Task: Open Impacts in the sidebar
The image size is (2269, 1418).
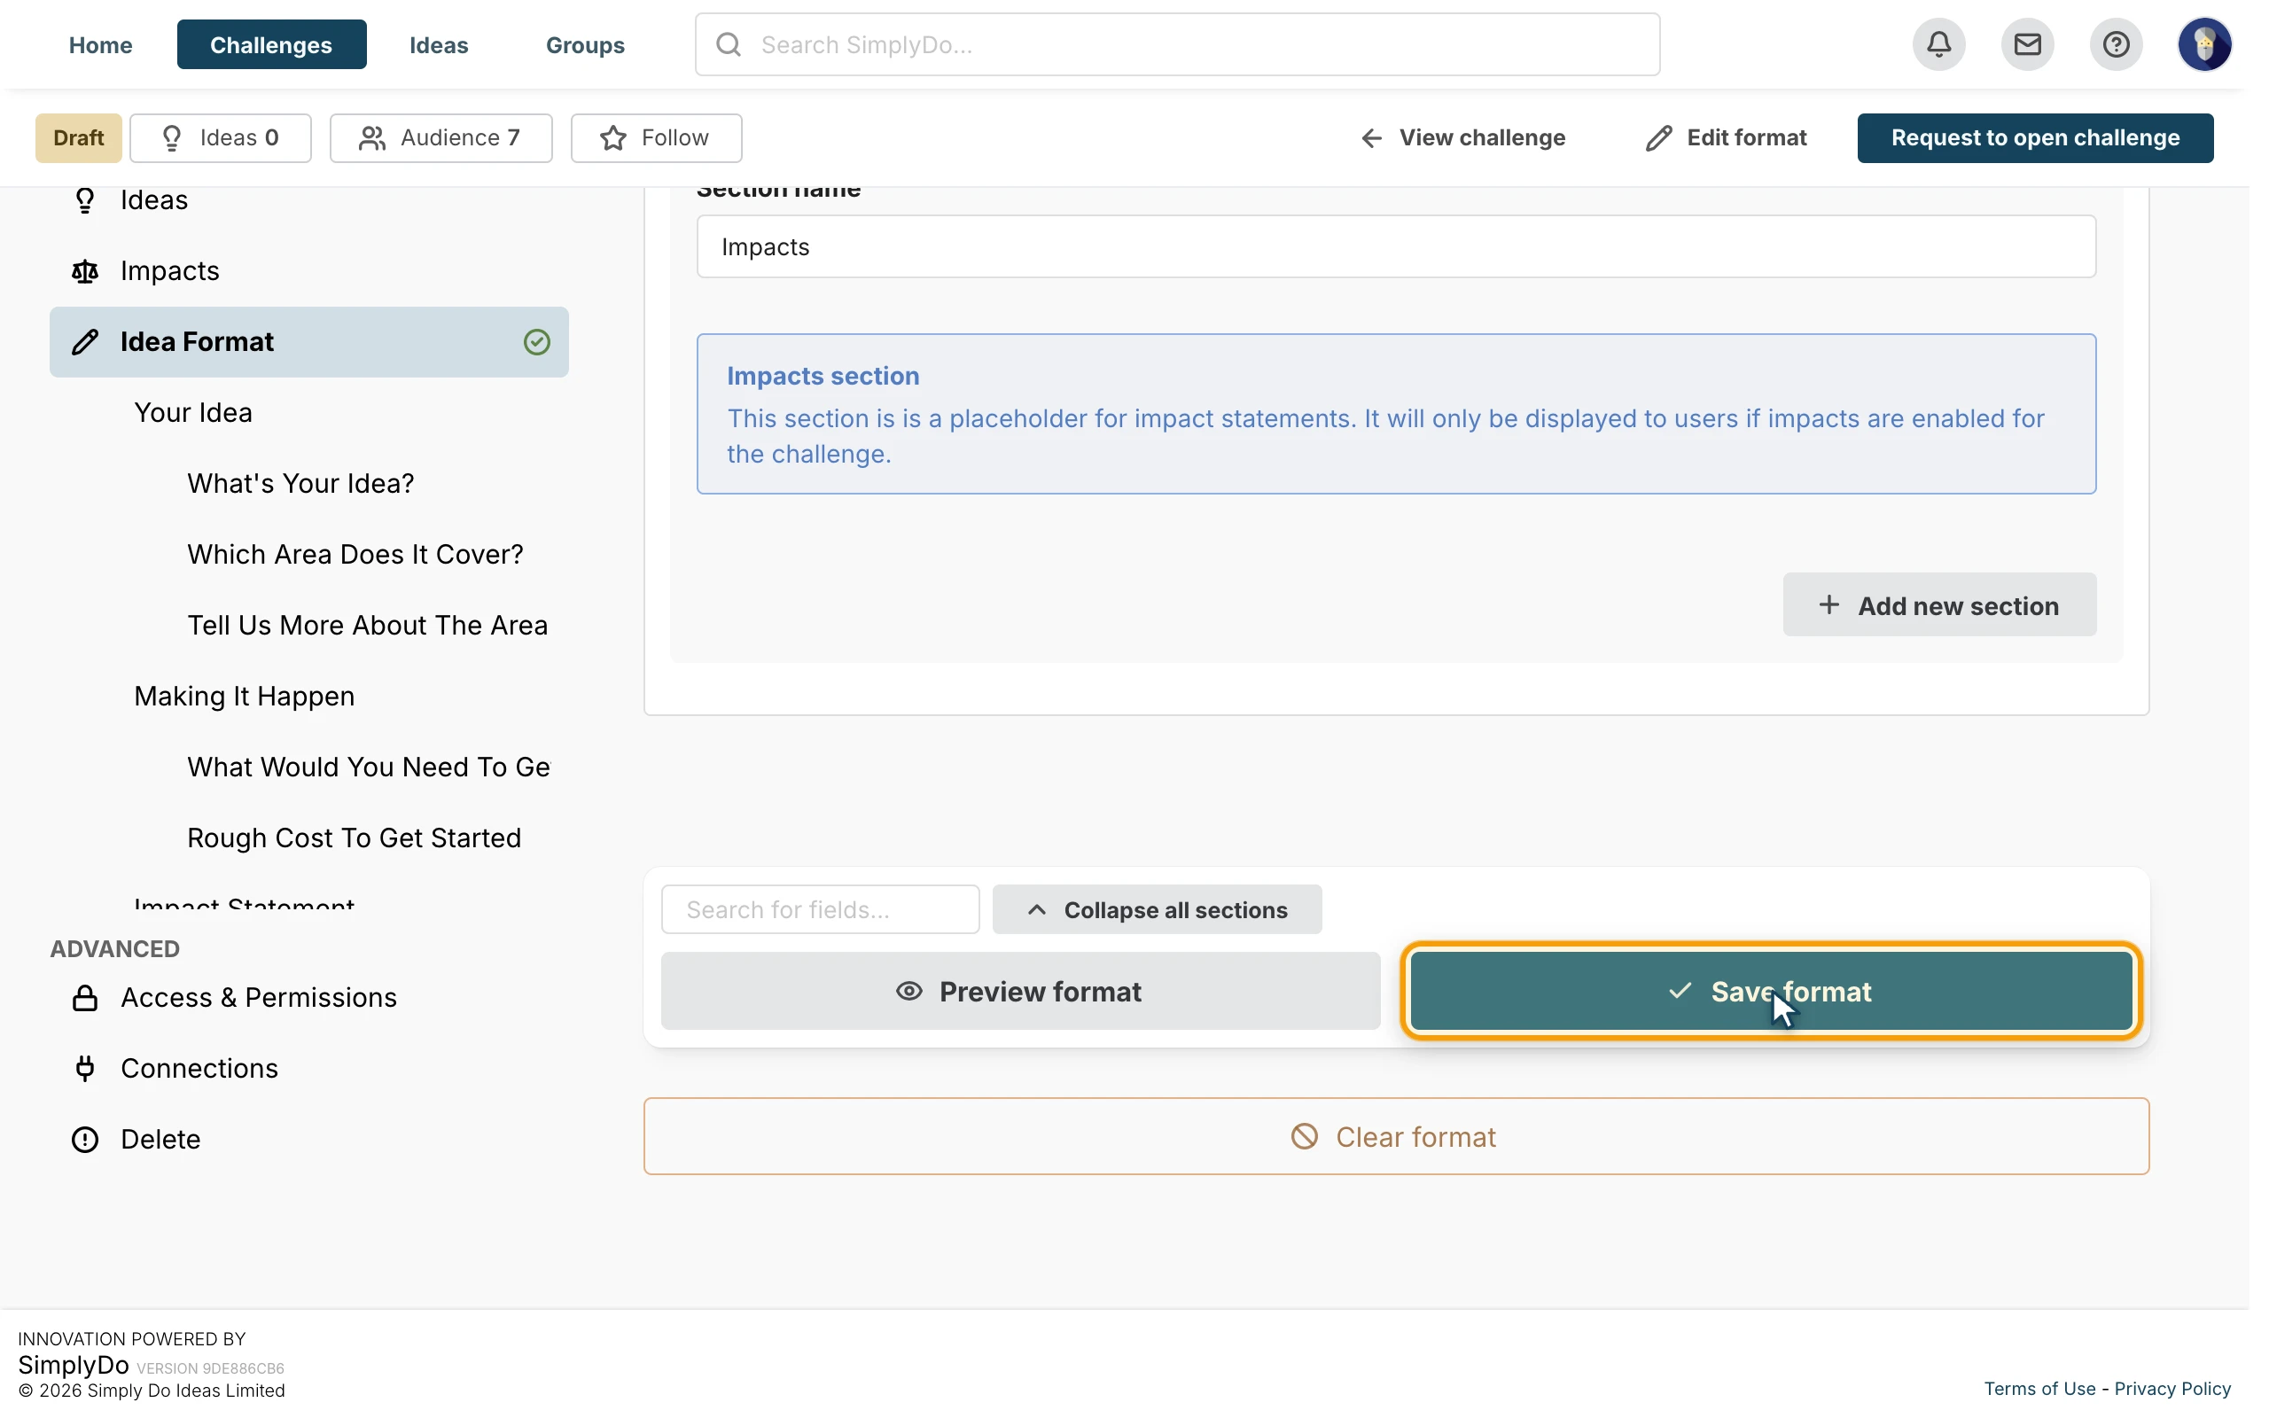Action: pyautogui.click(x=309, y=271)
